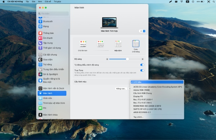The height and width of the screenshot is (140, 216).
Task: Click the feather icon in menu bar
Action: [x=171, y=2]
